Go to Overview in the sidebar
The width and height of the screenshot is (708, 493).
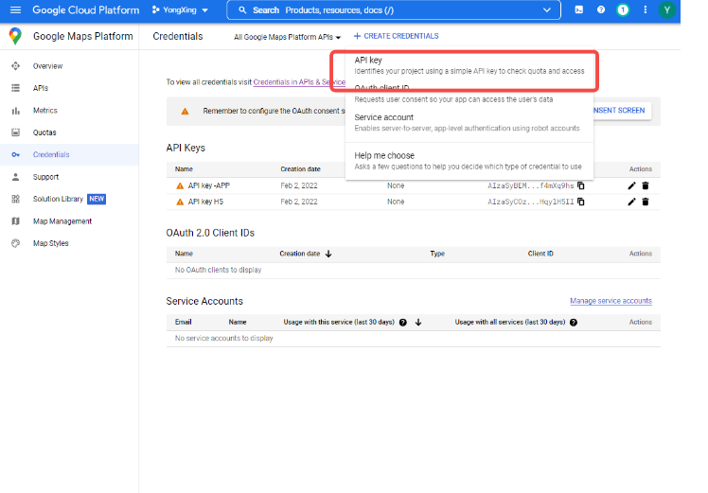pos(48,66)
